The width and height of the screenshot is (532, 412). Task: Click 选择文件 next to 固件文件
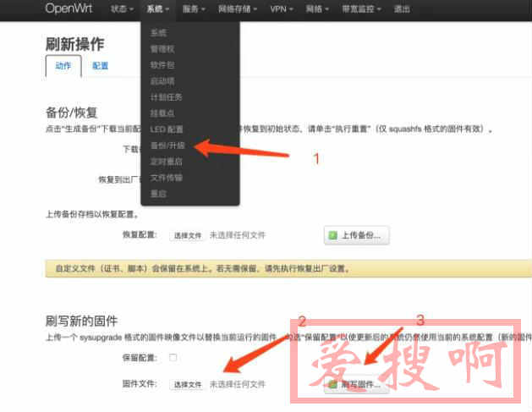[x=187, y=384]
